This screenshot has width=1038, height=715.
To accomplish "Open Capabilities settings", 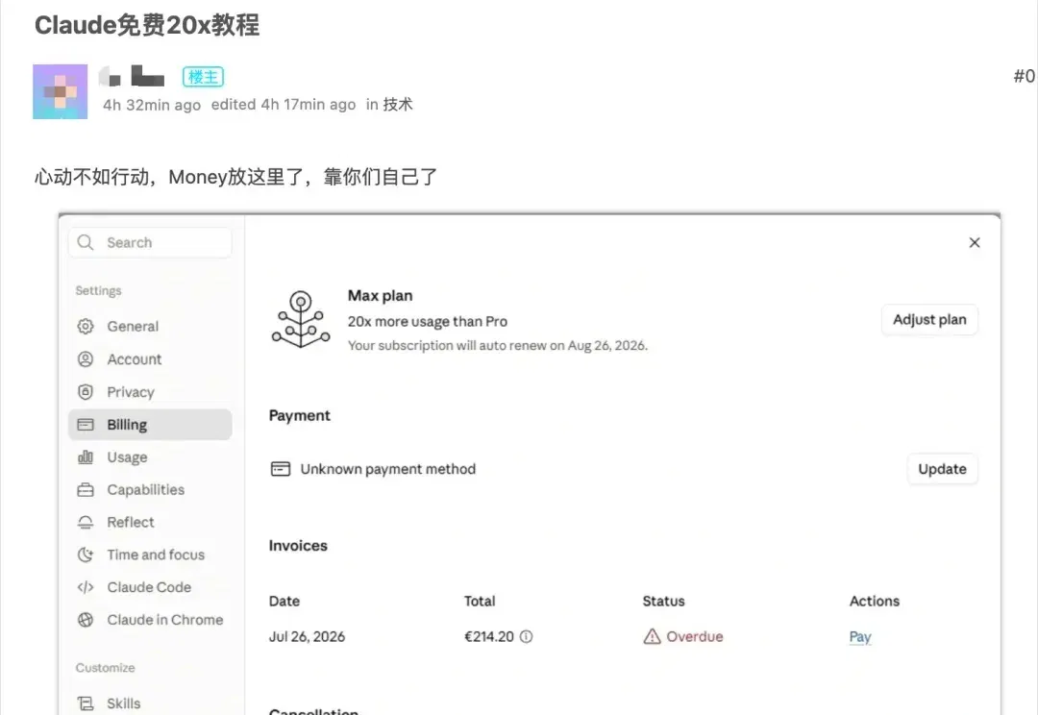I will 150,490.
